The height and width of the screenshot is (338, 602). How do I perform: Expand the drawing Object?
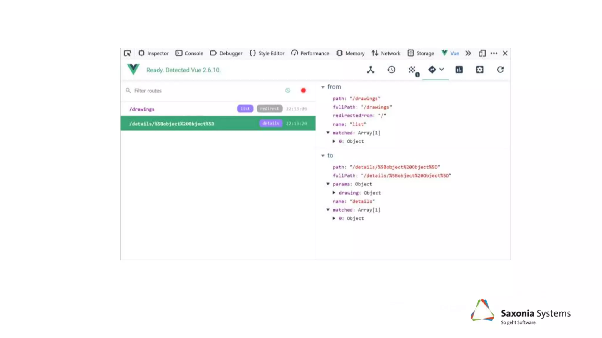click(334, 193)
